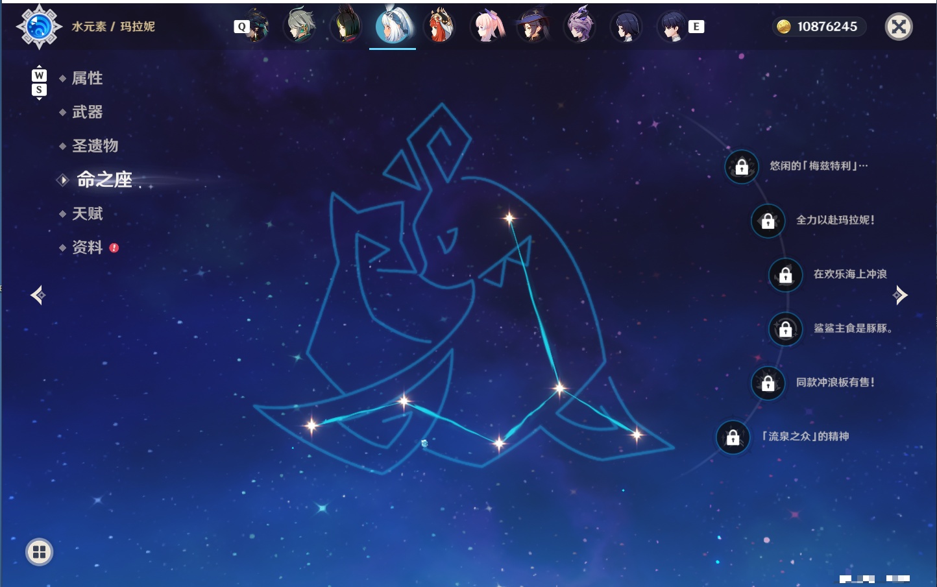The image size is (937, 587).
Task: Click the constellation name 鲨鲨主食是豚豚。
Action: pos(853,328)
